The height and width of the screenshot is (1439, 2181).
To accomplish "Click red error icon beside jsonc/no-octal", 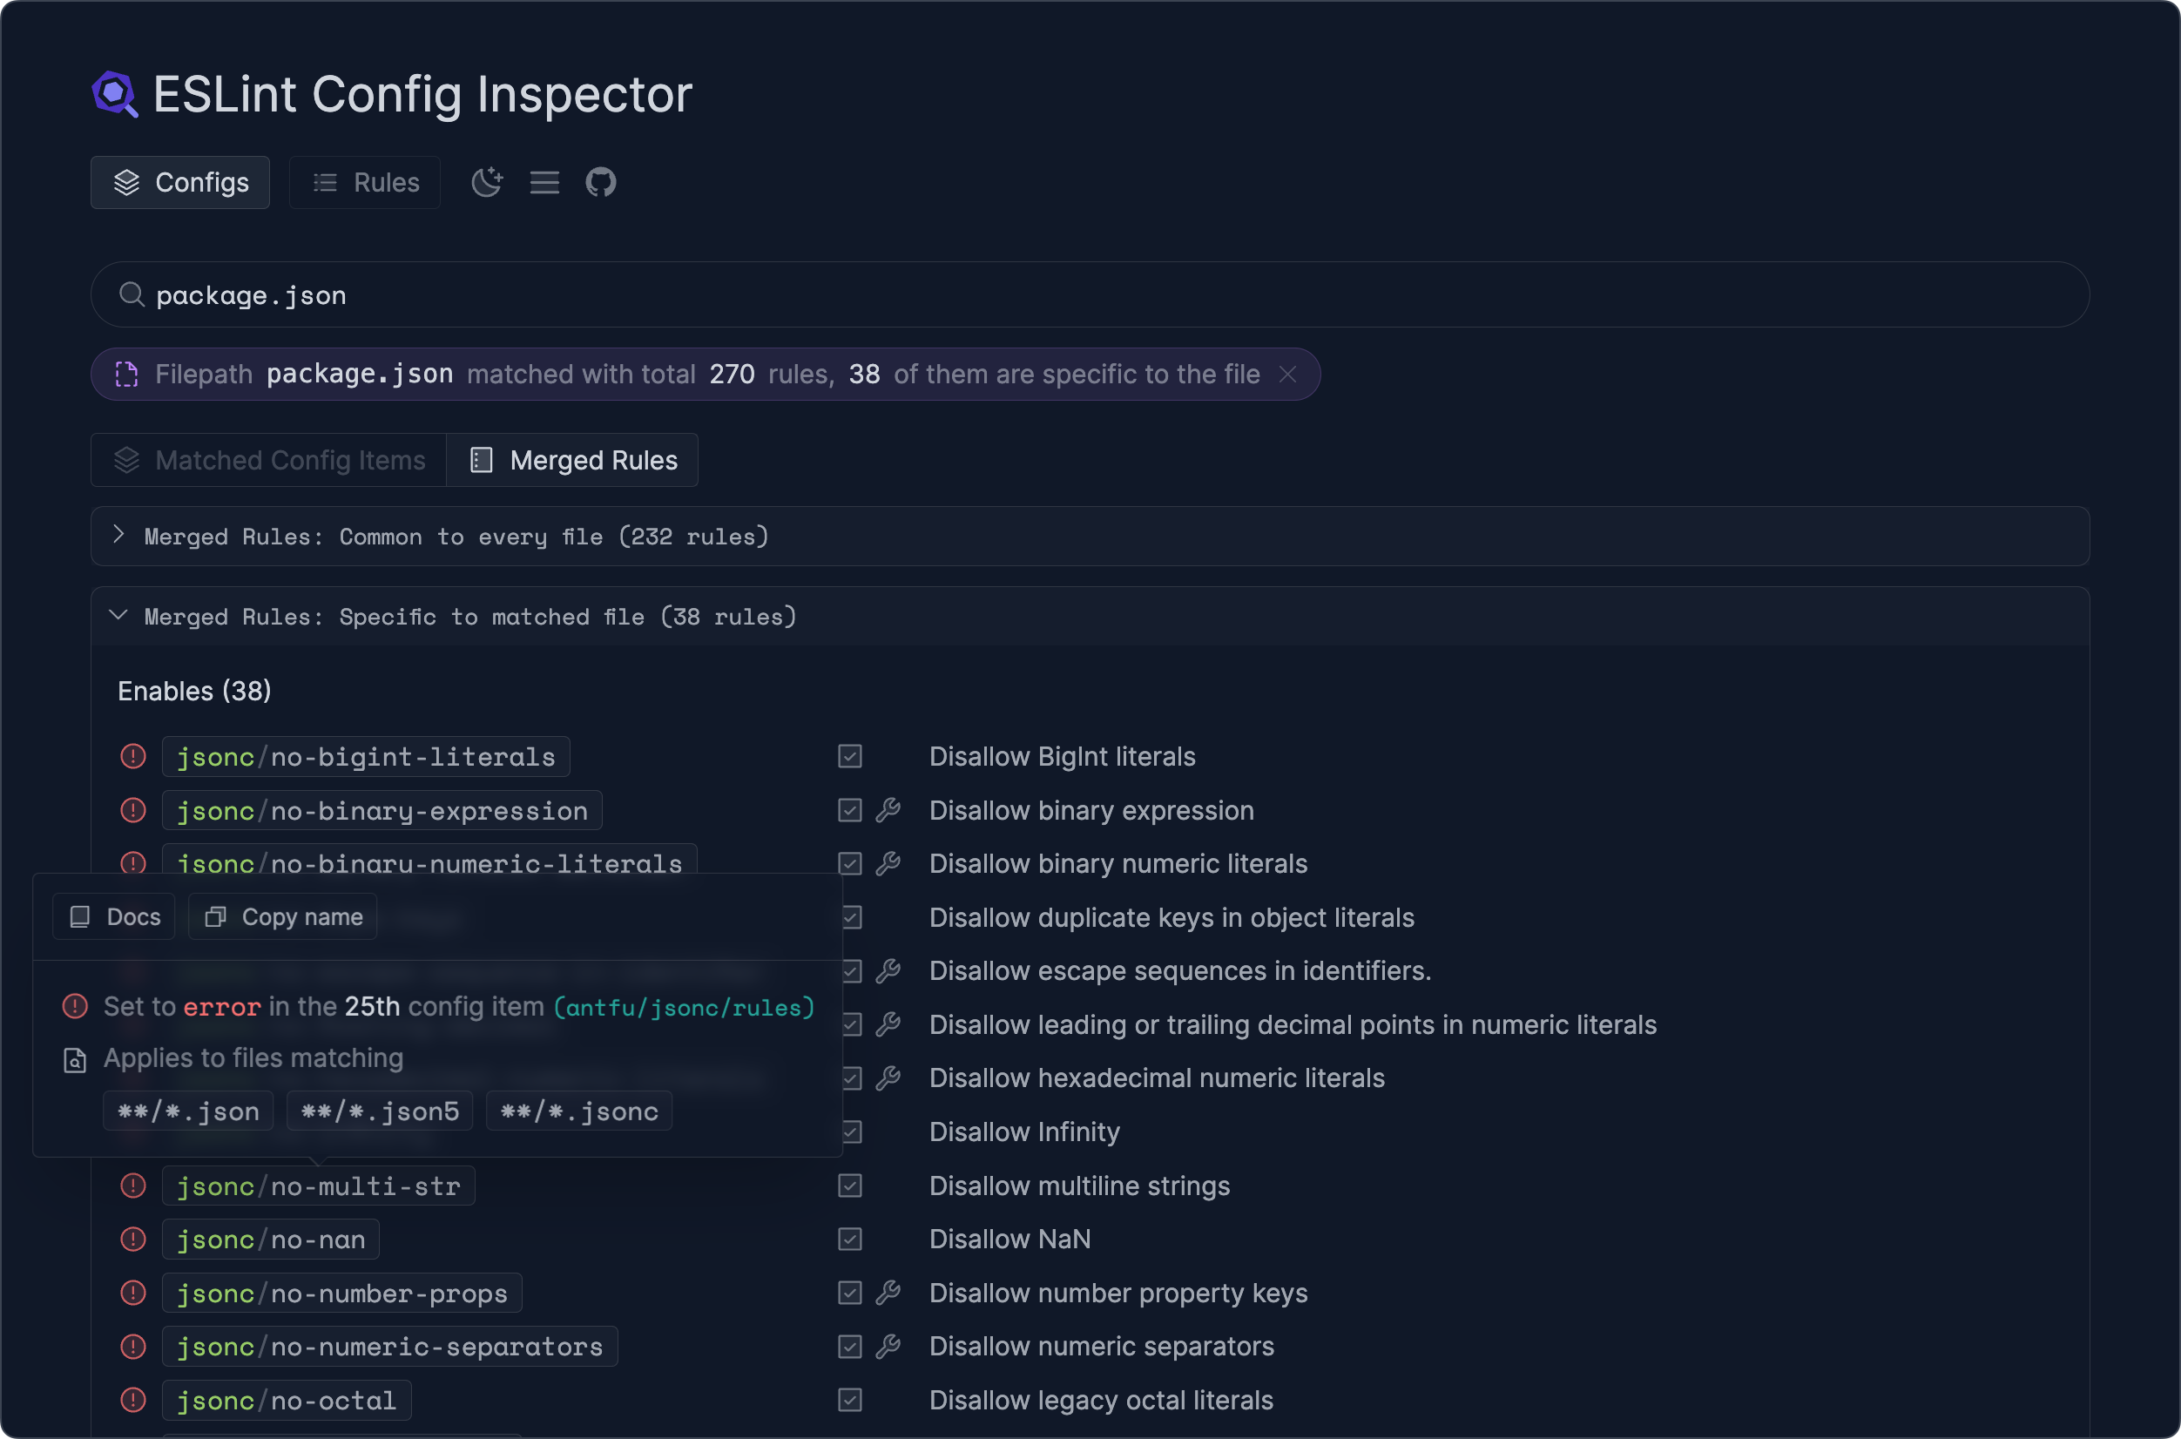I will (x=133, y=1400).
